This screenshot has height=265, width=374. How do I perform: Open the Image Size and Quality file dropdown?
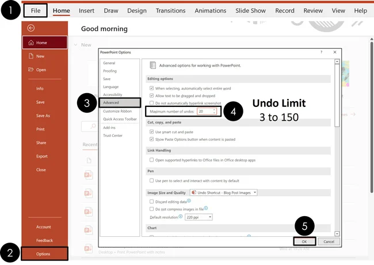pyautogui.click(x=223, y=193)
